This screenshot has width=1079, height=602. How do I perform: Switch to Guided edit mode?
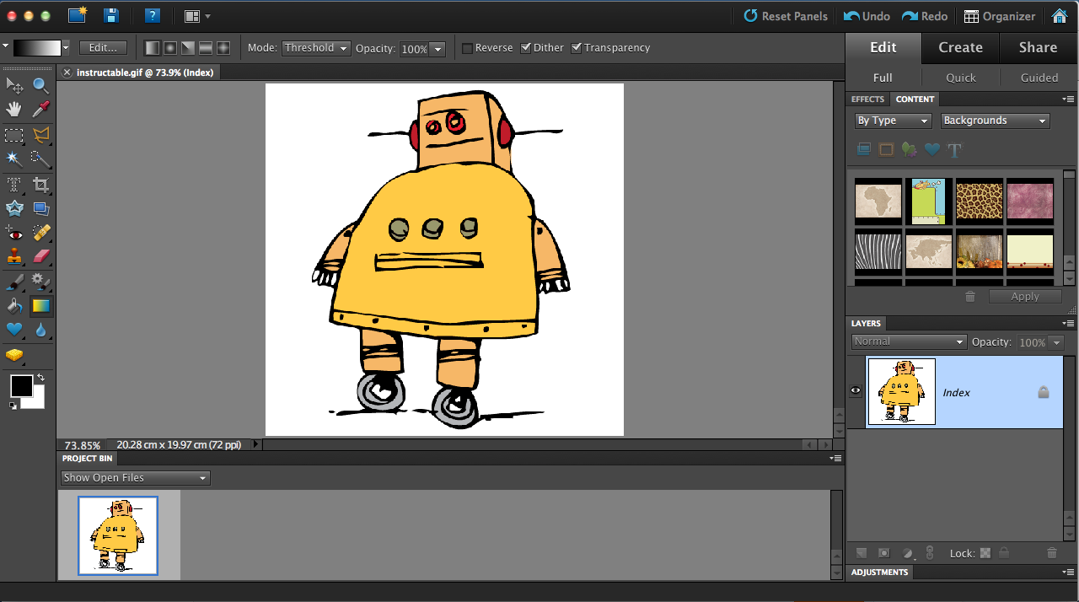point(1039,77)
